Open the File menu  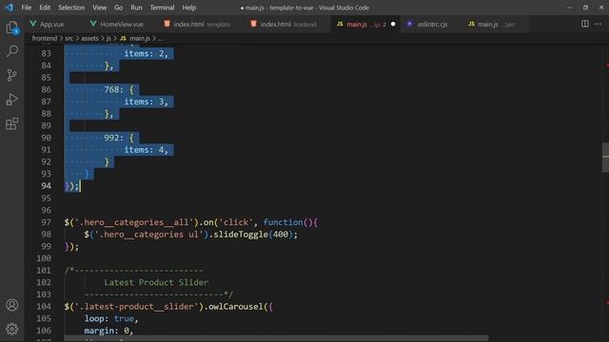pyautogui.click(x=27, y=8)
